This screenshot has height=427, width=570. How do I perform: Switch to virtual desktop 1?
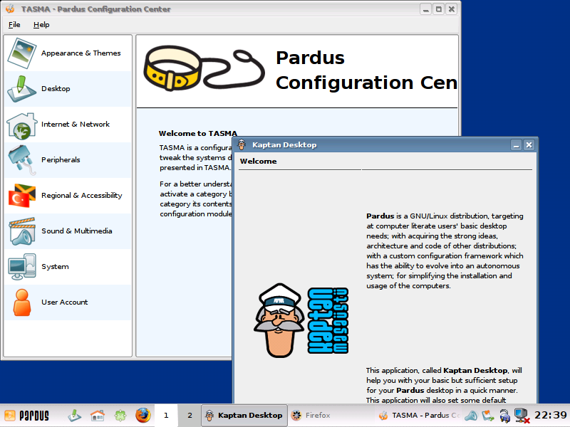point(166,416)
